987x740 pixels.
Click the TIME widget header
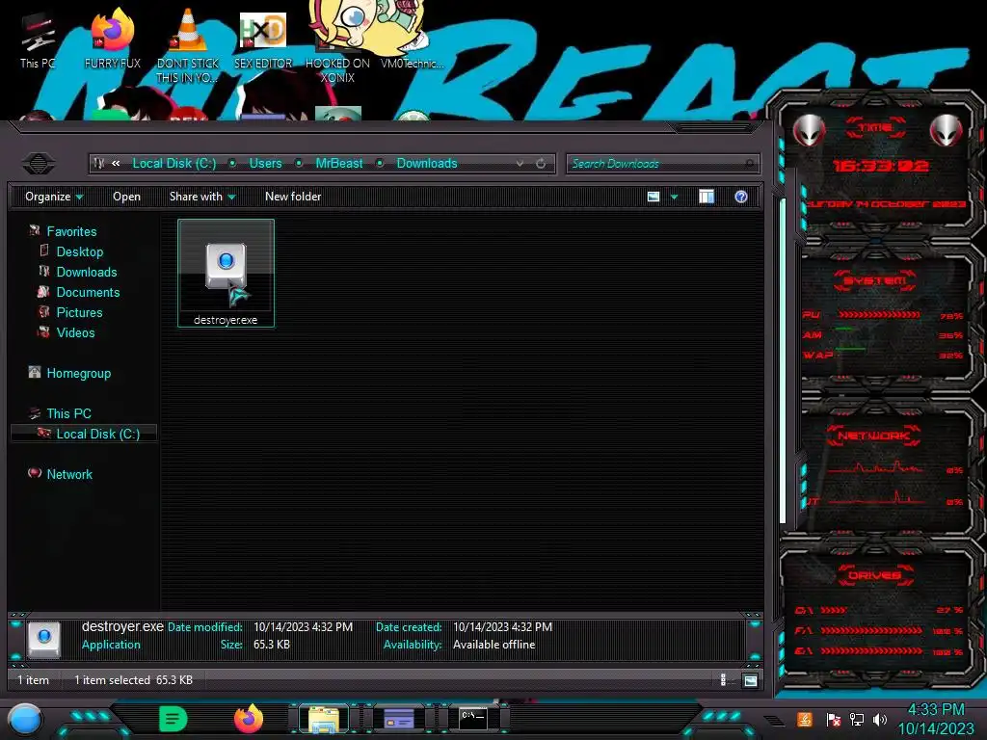point(875,127)
